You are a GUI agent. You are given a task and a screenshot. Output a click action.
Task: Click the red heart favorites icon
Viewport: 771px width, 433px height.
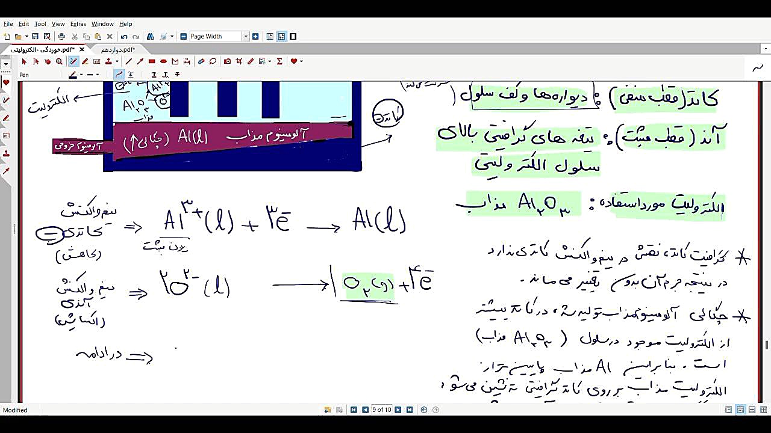[x=294, y=61]
